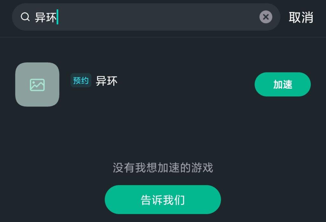
Task: Place cursor after 异环 in search box
Action: tap(57, 17)
